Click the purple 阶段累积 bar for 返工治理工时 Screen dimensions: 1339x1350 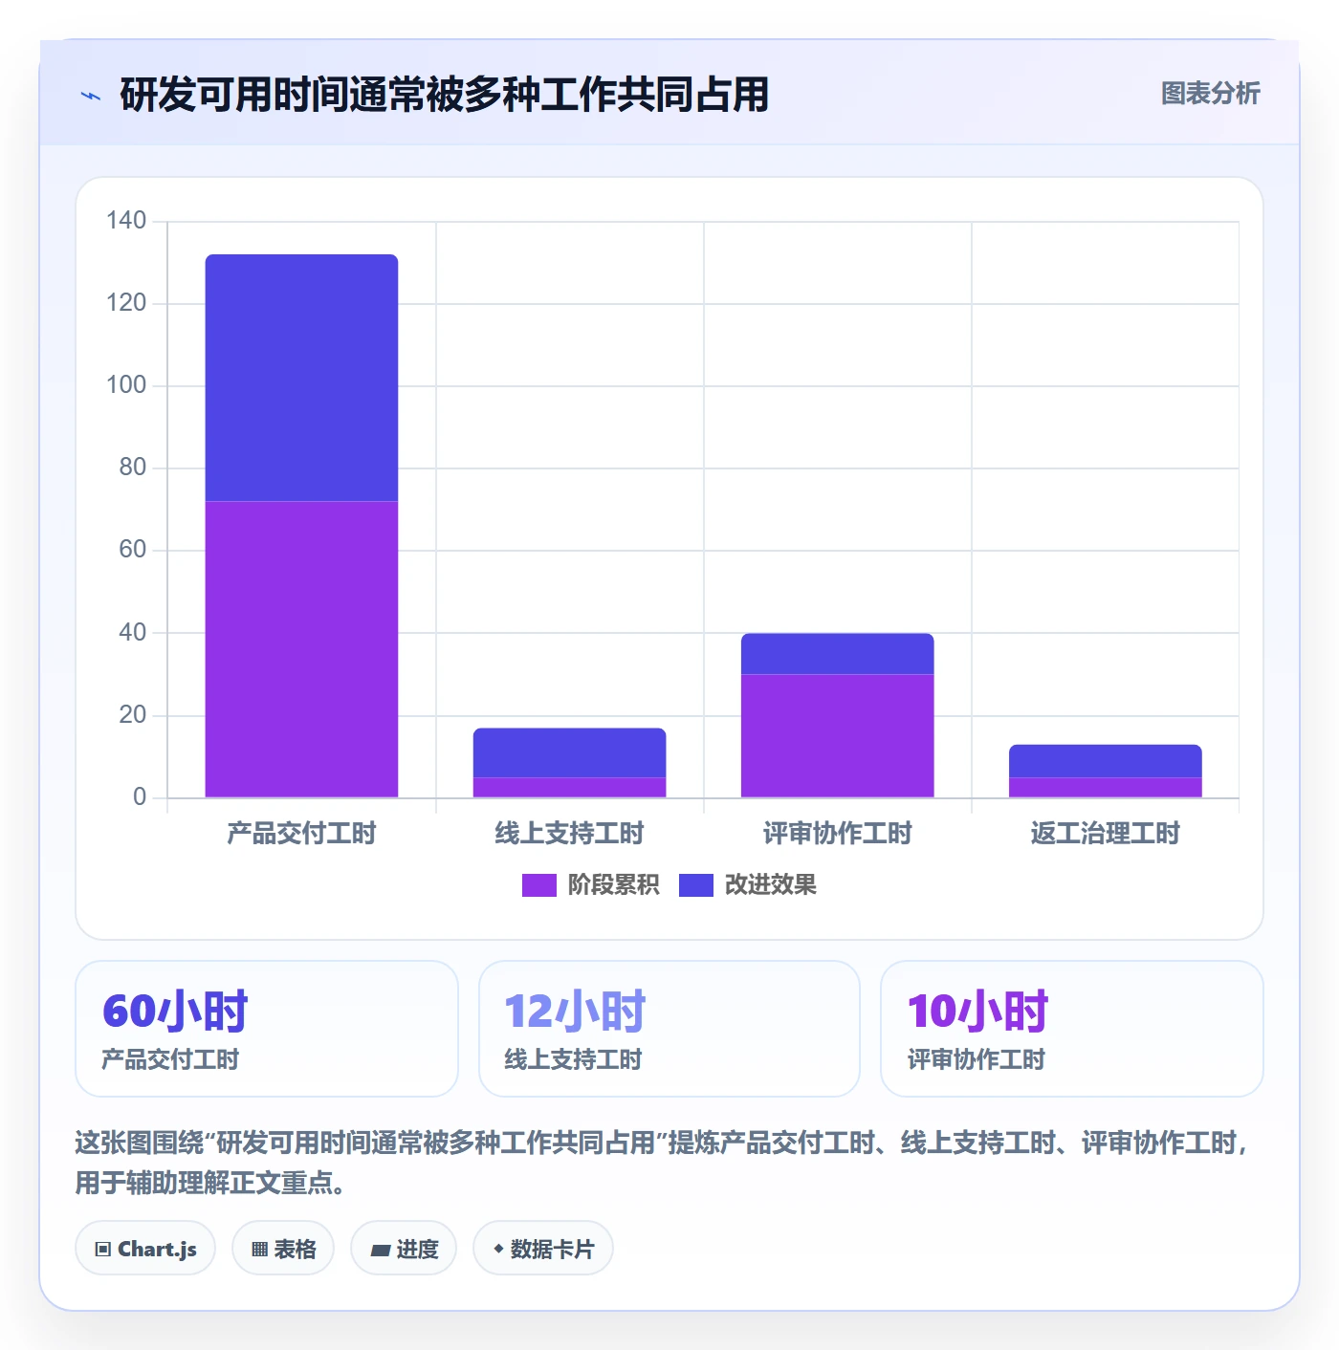[x=1105, y=787]
